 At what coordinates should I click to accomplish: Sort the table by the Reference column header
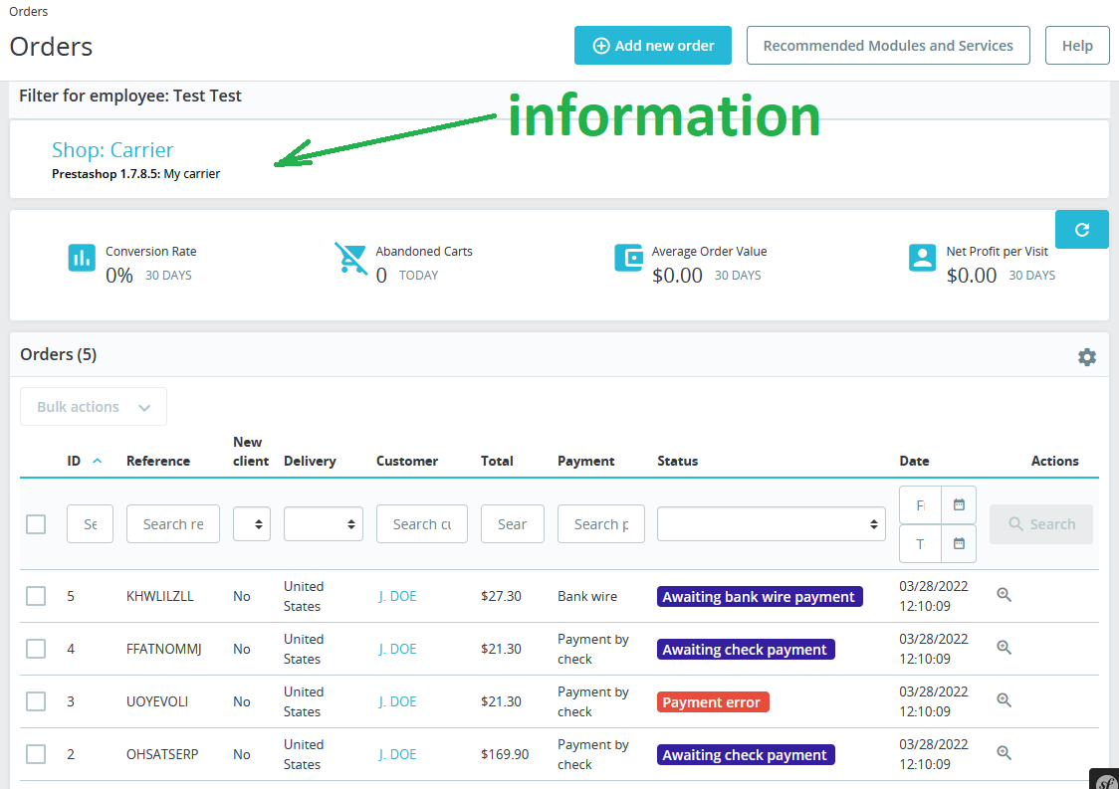tap(158, 461)
